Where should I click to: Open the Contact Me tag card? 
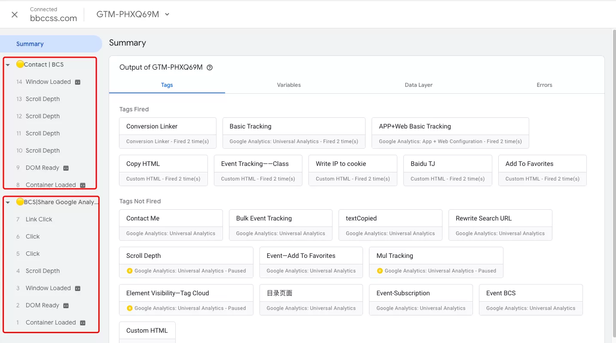pos(171,225)
